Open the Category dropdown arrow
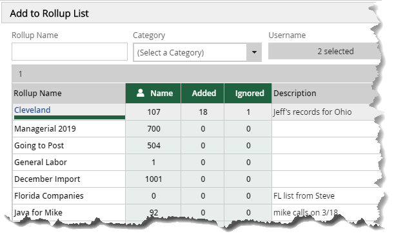Viewport: 394px width, 238px height. tap(254, 52)
